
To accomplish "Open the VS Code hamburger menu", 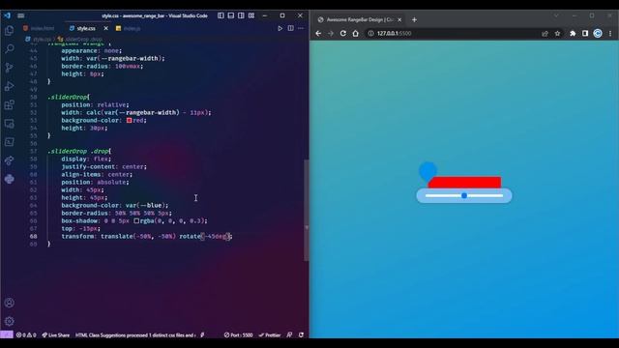I will click(x=21, y=15).
